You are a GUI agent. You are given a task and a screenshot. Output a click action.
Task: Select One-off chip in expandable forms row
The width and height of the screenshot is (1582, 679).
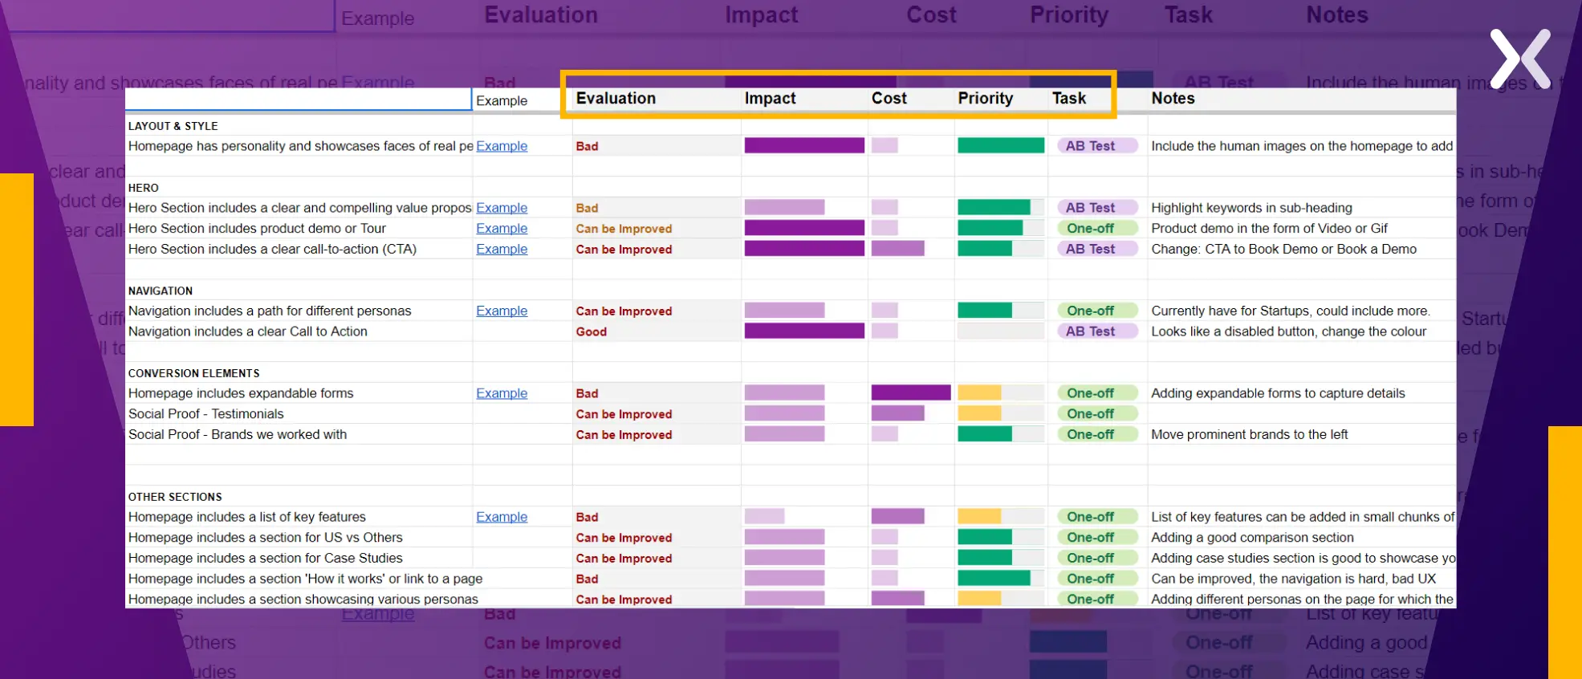point(1096,393)
